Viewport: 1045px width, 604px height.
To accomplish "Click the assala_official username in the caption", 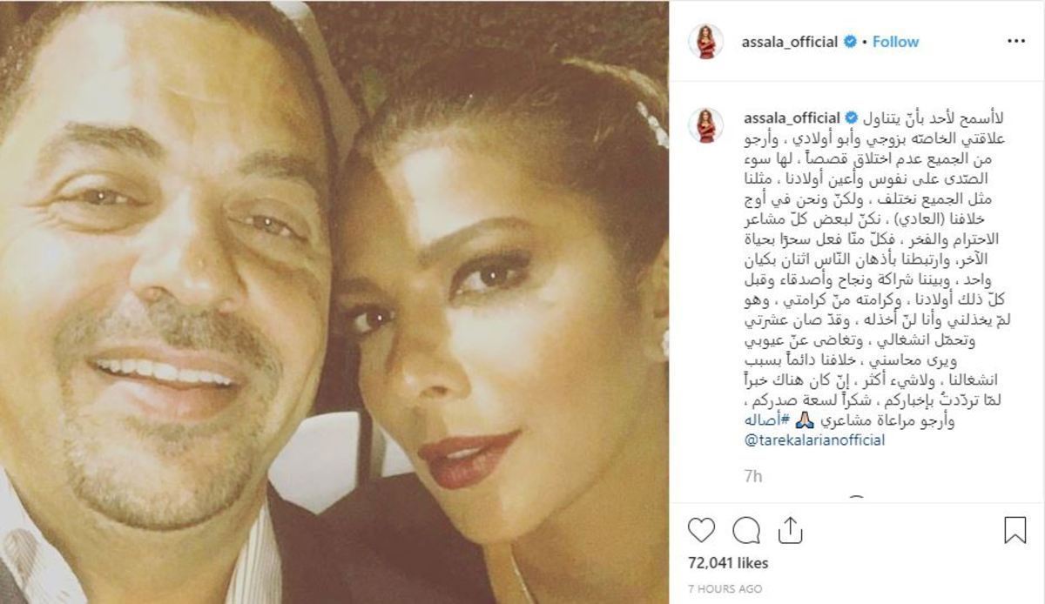I will 791,117.
